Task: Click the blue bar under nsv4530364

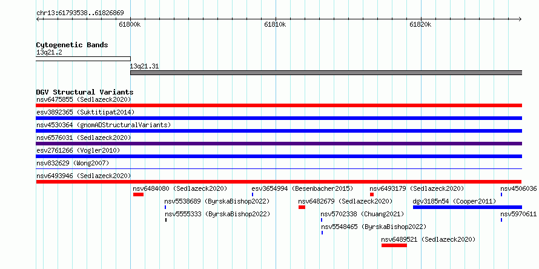Action: [x=279, y=131]
